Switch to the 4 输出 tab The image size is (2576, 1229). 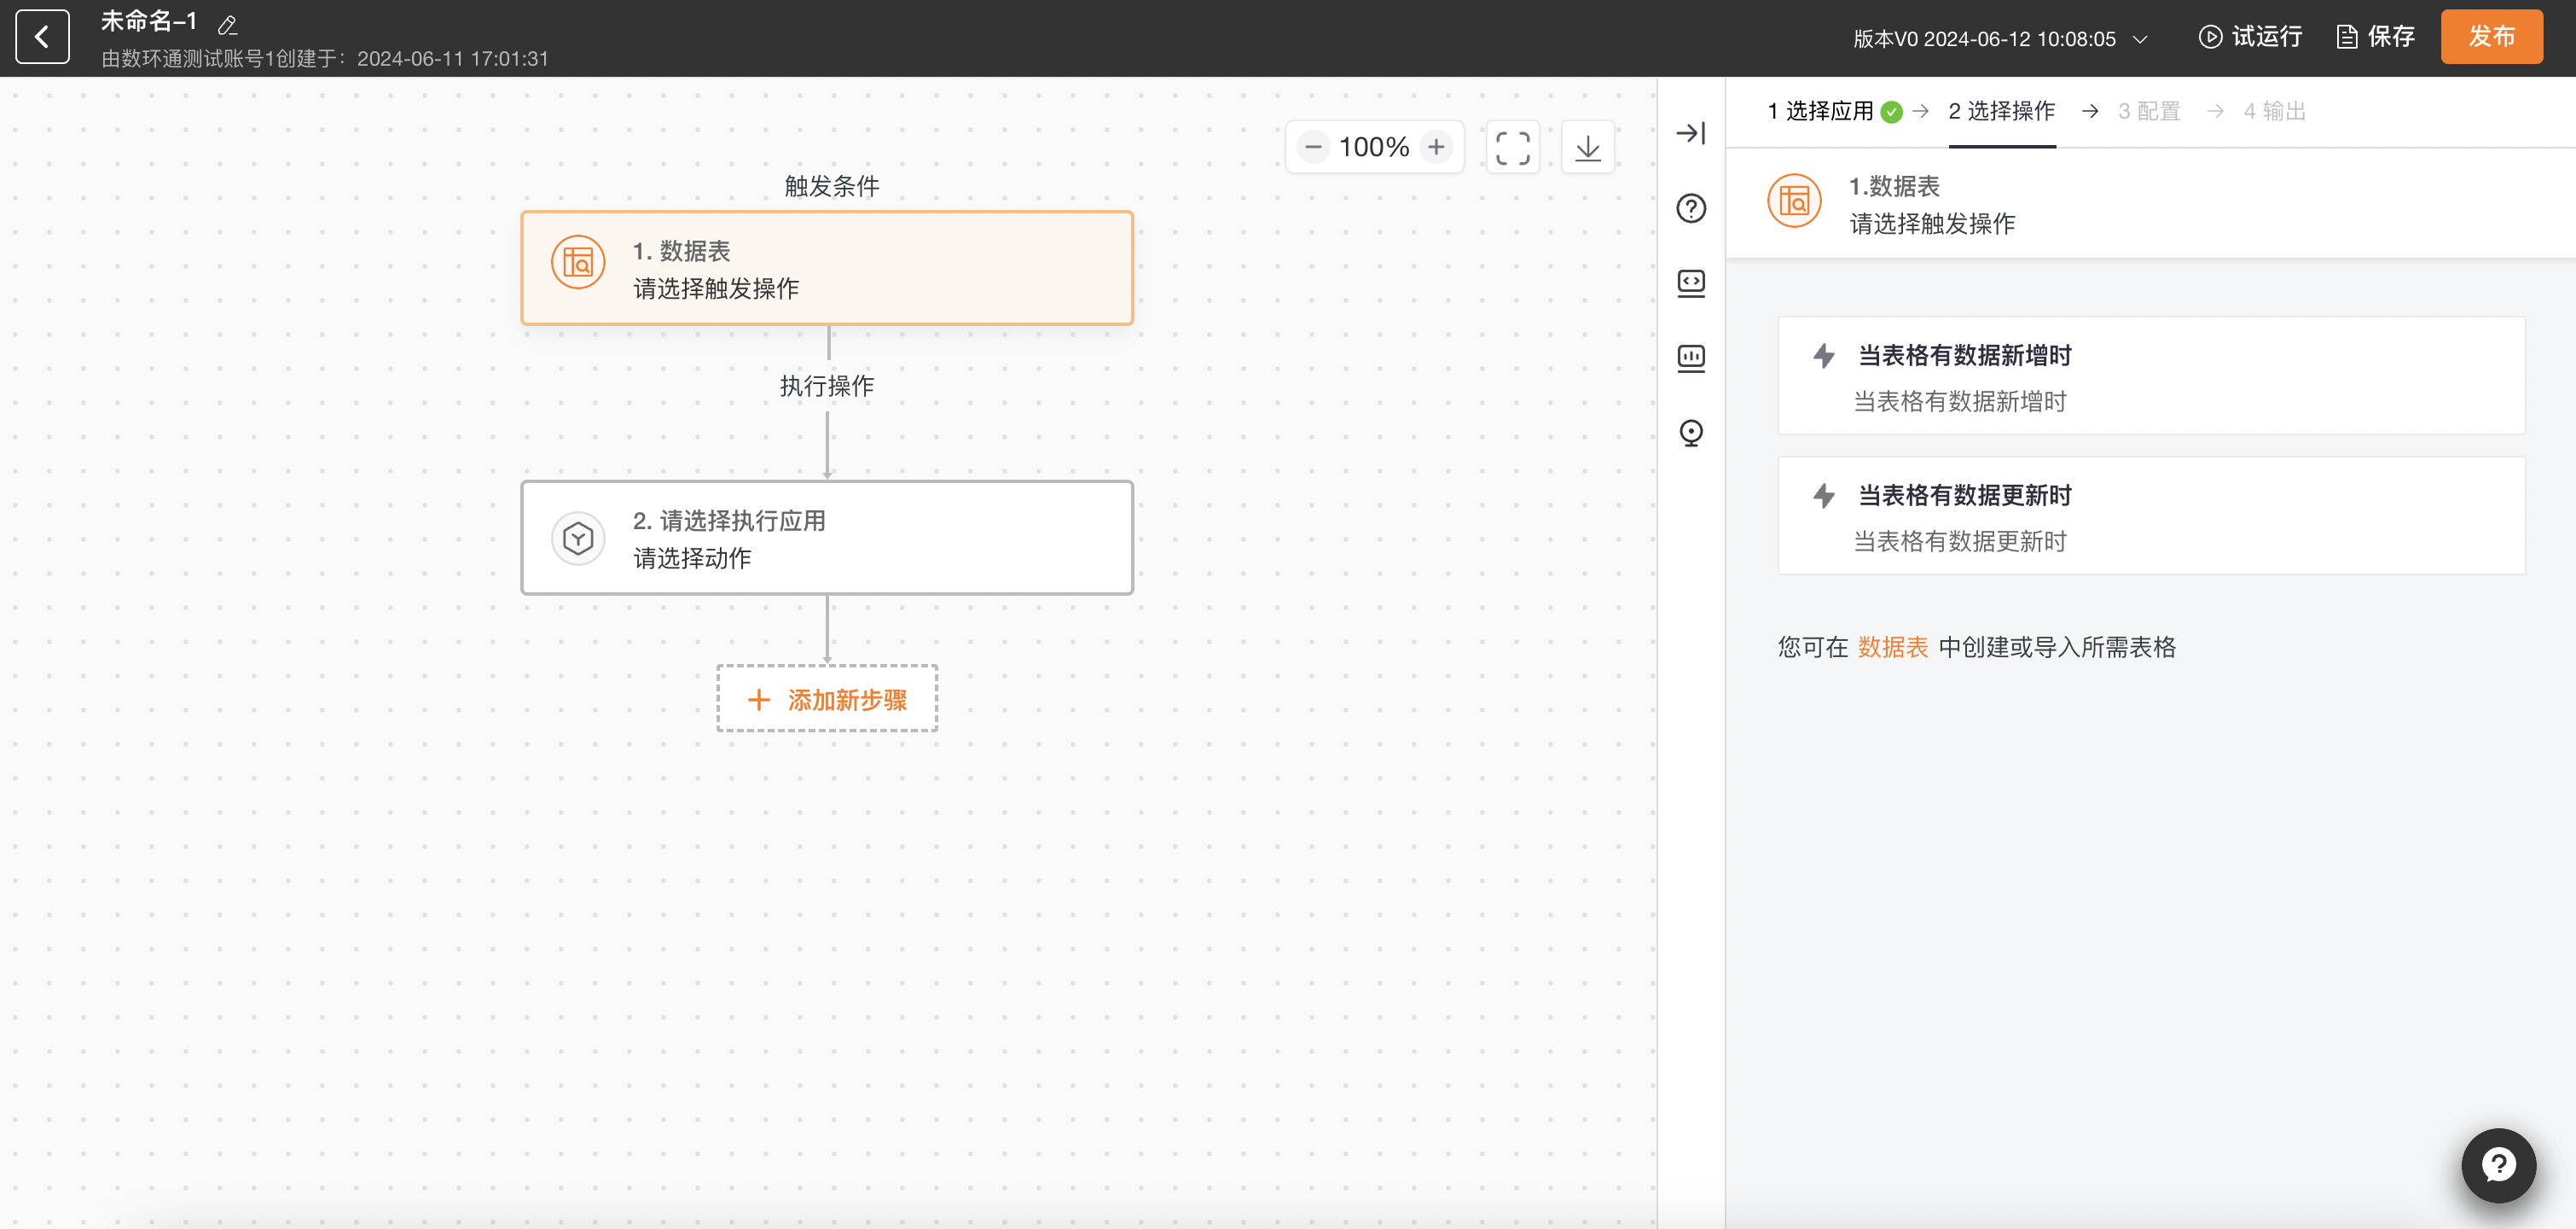(x=2274, y=111)
